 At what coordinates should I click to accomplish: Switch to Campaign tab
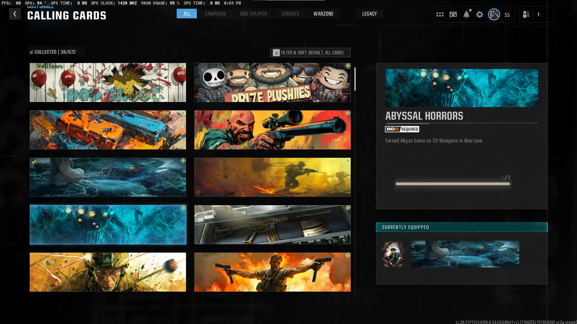tap(215, 14)
